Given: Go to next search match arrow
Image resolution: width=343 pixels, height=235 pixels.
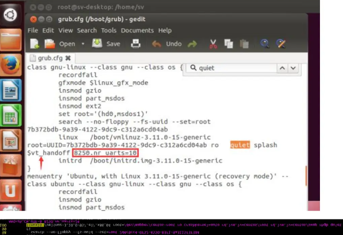Looking at the screenshot, I should click(x=293, y=68).
